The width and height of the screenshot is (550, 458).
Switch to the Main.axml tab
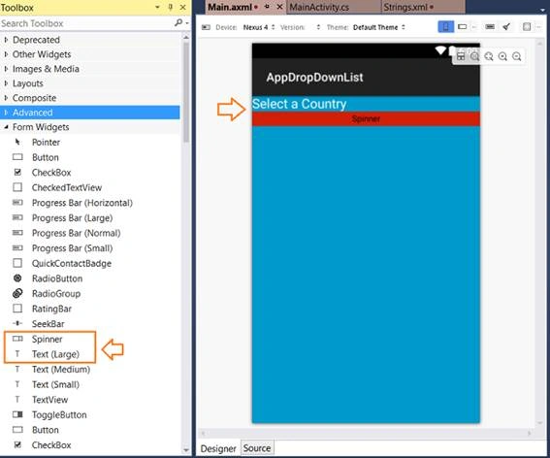230,7
